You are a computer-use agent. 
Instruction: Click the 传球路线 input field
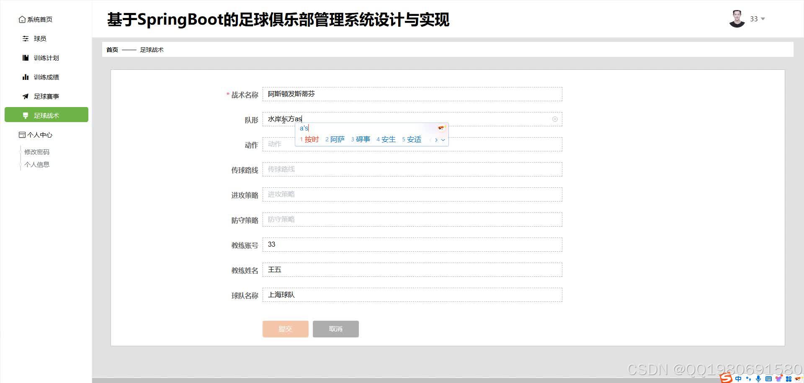coord(412,169)
